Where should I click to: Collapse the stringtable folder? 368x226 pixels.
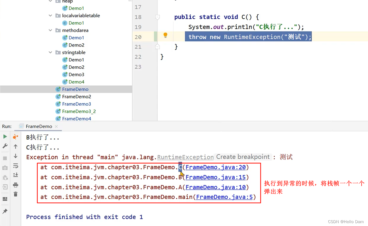(50, 52)
